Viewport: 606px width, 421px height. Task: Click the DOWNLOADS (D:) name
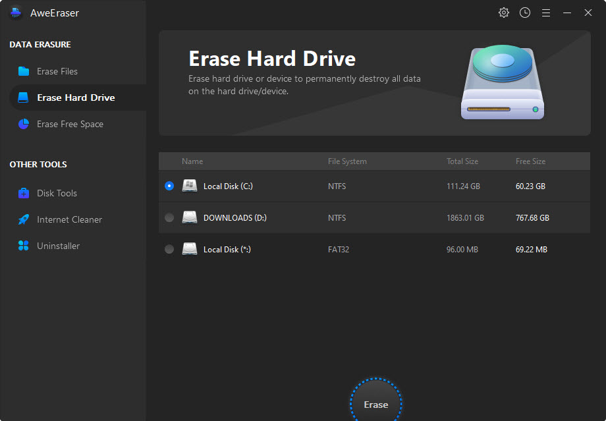coord(235,217)
